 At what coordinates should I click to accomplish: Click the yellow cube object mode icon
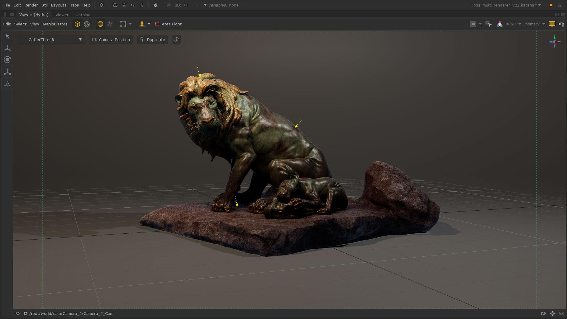77,24
